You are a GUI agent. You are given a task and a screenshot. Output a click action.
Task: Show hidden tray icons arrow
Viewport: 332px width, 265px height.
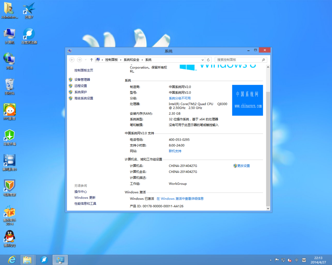pyautogui.click(x=270, y=260)
